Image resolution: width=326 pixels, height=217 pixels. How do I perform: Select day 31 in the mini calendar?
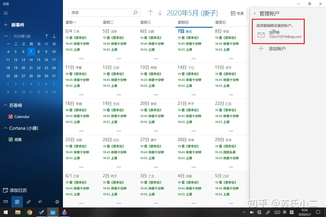(54, 76)
